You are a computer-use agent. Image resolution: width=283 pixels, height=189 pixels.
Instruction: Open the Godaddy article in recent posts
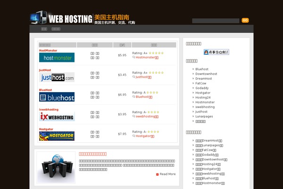[x=207, y=155]
